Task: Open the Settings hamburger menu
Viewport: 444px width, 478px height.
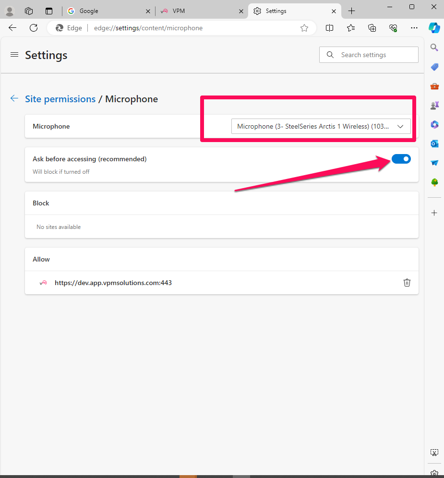Action: 14,54
